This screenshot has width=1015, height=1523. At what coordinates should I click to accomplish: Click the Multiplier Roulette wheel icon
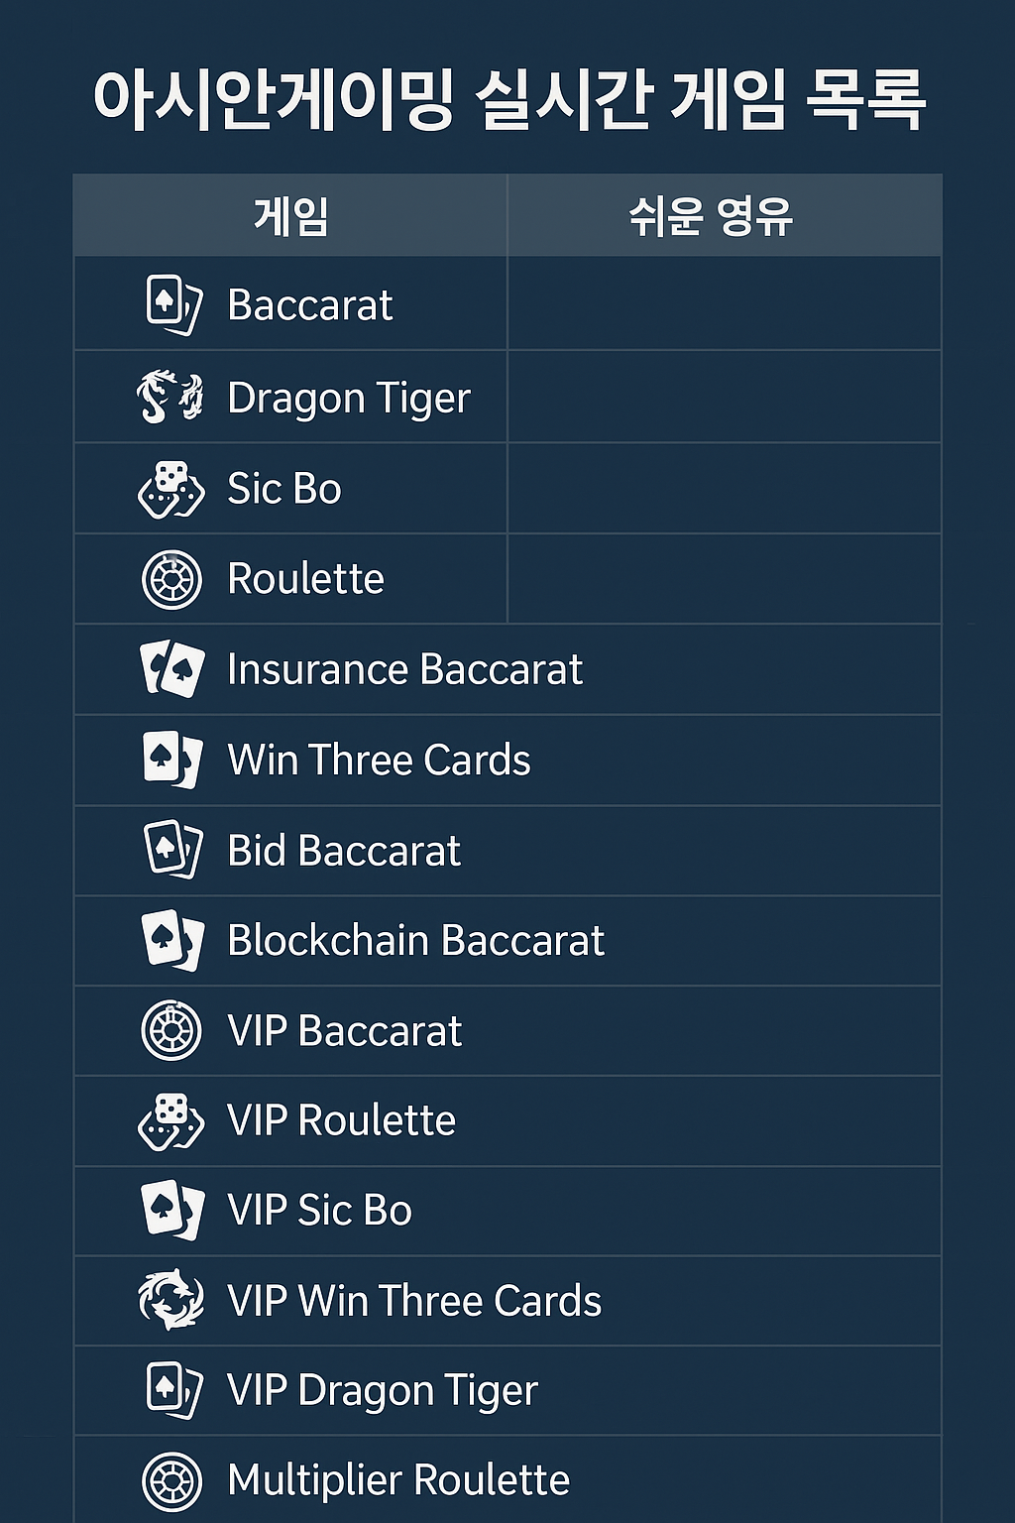point(171,1481)
